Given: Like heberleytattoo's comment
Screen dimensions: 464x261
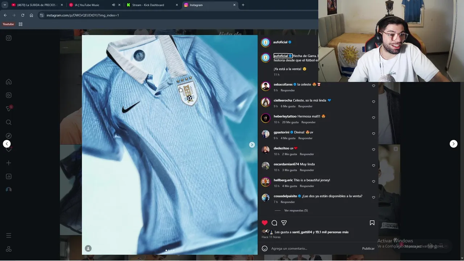Looking at the screenshot, I should point(373,118).
